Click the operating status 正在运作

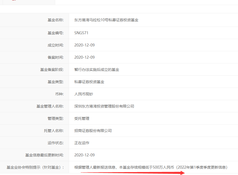click(82, 143)
